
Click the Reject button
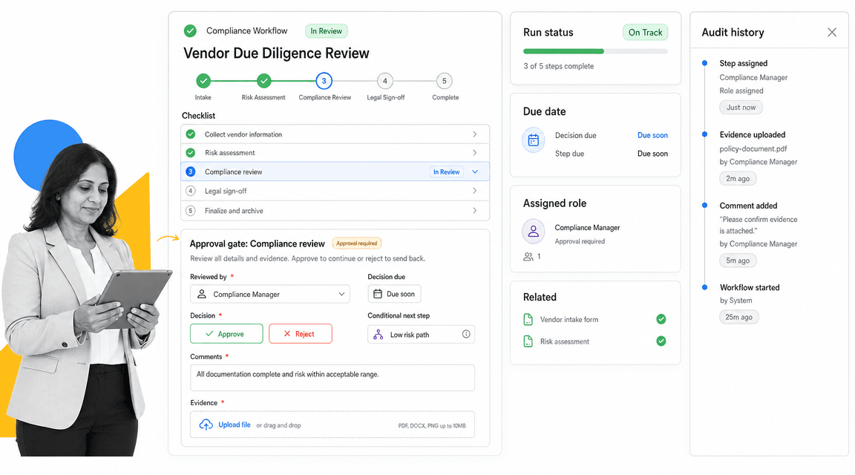click(x=301, y=334)
